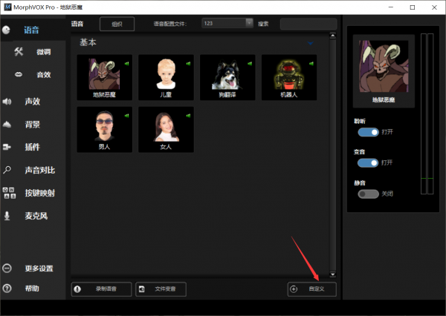The image size is (446, 316).
Task: Select the 狗翻译 dog voice
Action: [x=227, y=77]
